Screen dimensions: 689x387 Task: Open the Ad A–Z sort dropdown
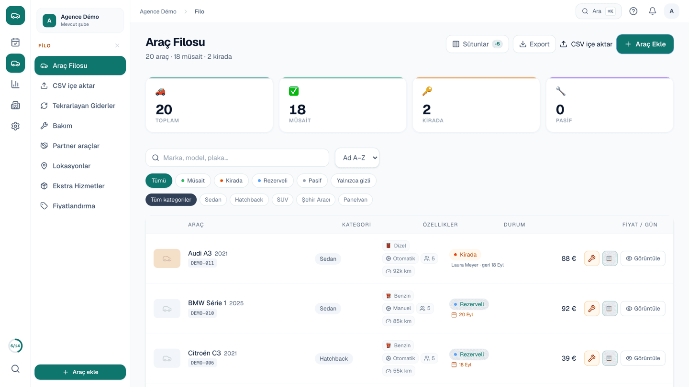tap(357, 158)
